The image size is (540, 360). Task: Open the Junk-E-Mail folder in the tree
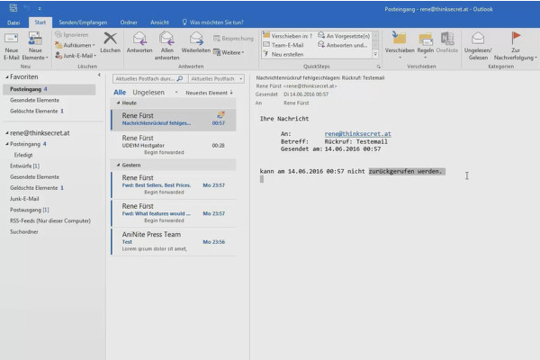pyautogui.click(x=24, y=199)
